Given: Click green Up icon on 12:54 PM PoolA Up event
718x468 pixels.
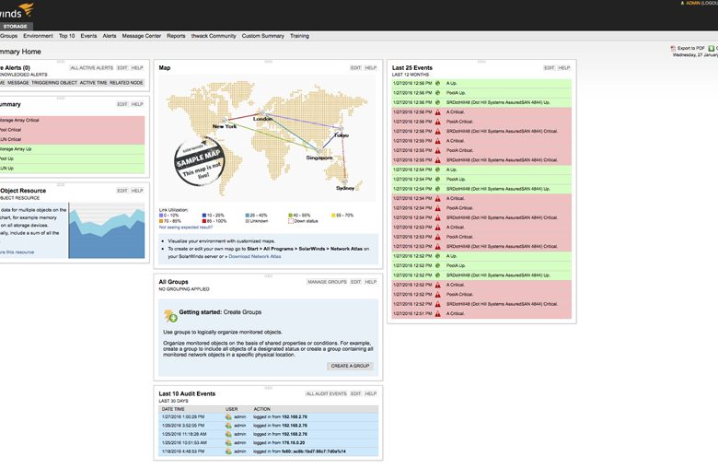Looking at the screenshot, I should (x=437, y=180).
